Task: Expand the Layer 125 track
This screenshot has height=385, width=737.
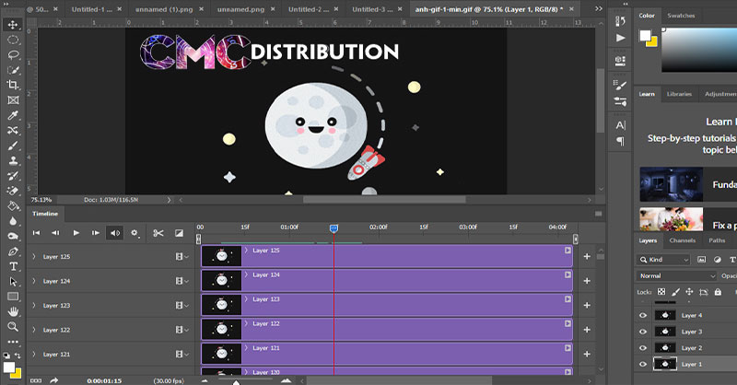Action: pyautogui.click(x=34, y=256)
